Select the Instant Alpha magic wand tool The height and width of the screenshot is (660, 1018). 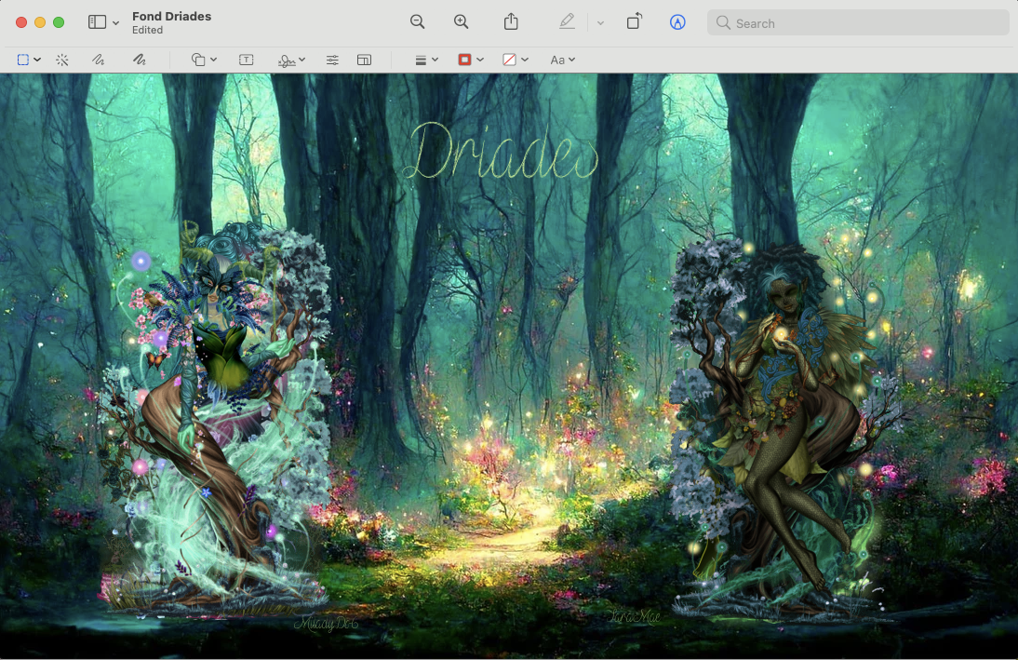click(62, 60)
